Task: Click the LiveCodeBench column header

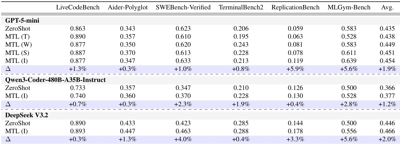Action: [x=78, y=7]
